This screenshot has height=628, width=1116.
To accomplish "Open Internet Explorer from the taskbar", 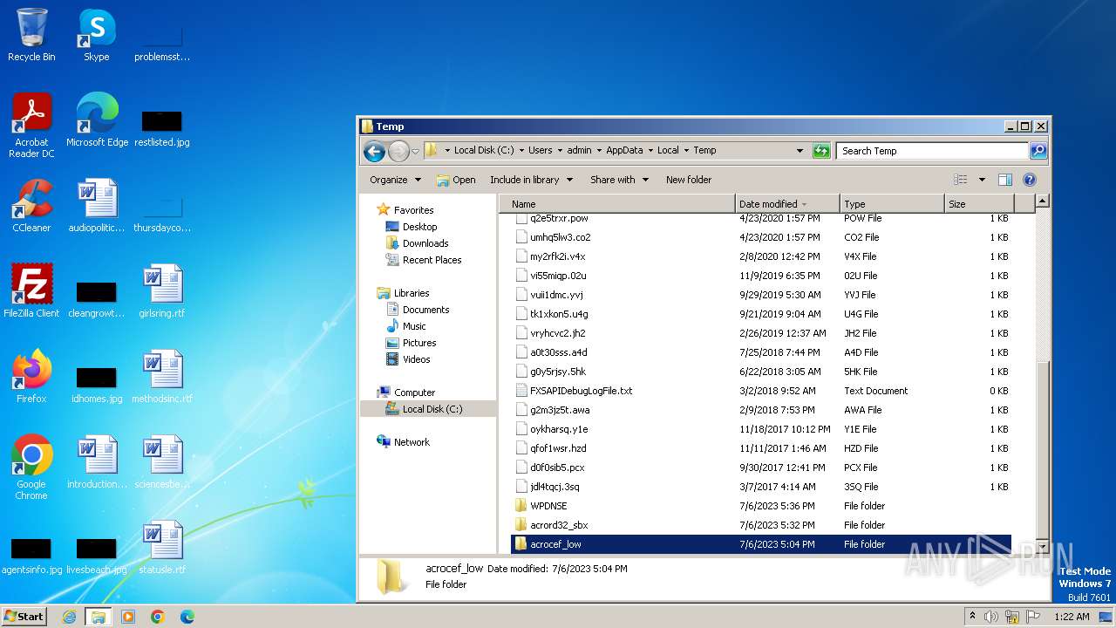I will (69, 617).
